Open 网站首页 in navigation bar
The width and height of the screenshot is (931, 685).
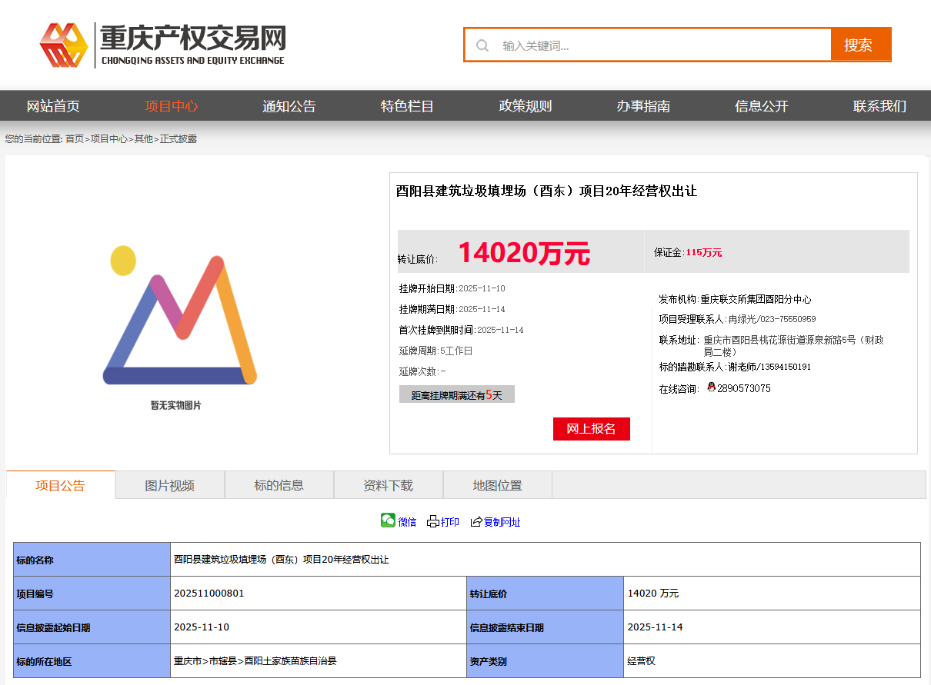click(x=53, y=106)
